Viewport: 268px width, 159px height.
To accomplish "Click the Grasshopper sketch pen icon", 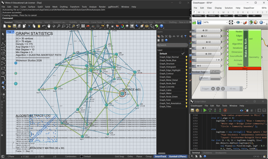I will click(245, 22).
